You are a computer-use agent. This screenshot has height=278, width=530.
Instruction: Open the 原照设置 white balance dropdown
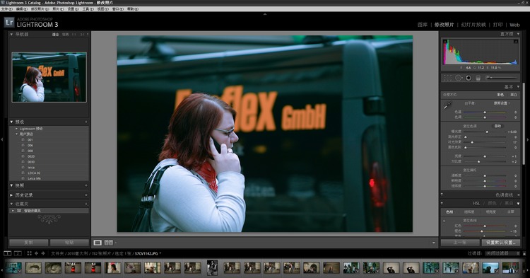[x=501, y=103]
